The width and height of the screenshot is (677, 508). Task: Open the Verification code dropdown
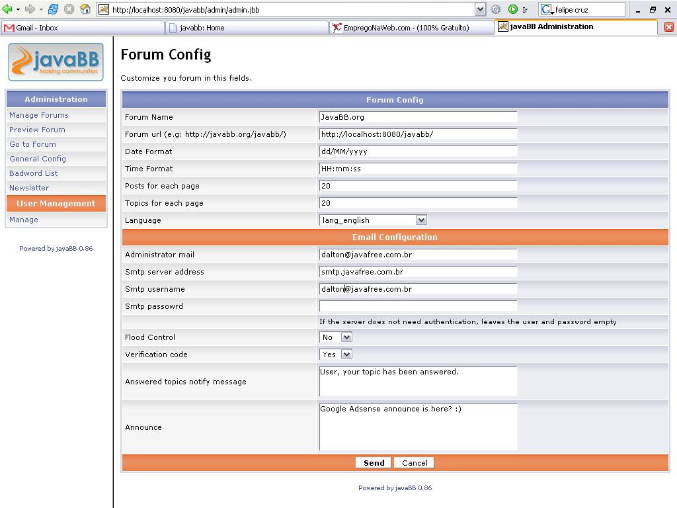tap(346, 355)
